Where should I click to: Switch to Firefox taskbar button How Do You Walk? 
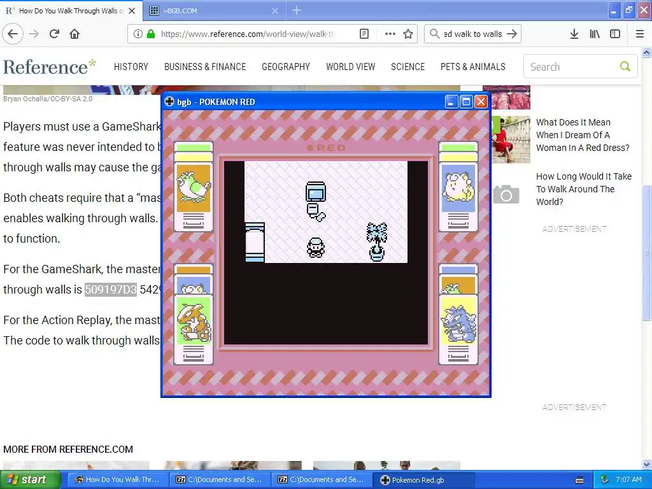(117, 479)
